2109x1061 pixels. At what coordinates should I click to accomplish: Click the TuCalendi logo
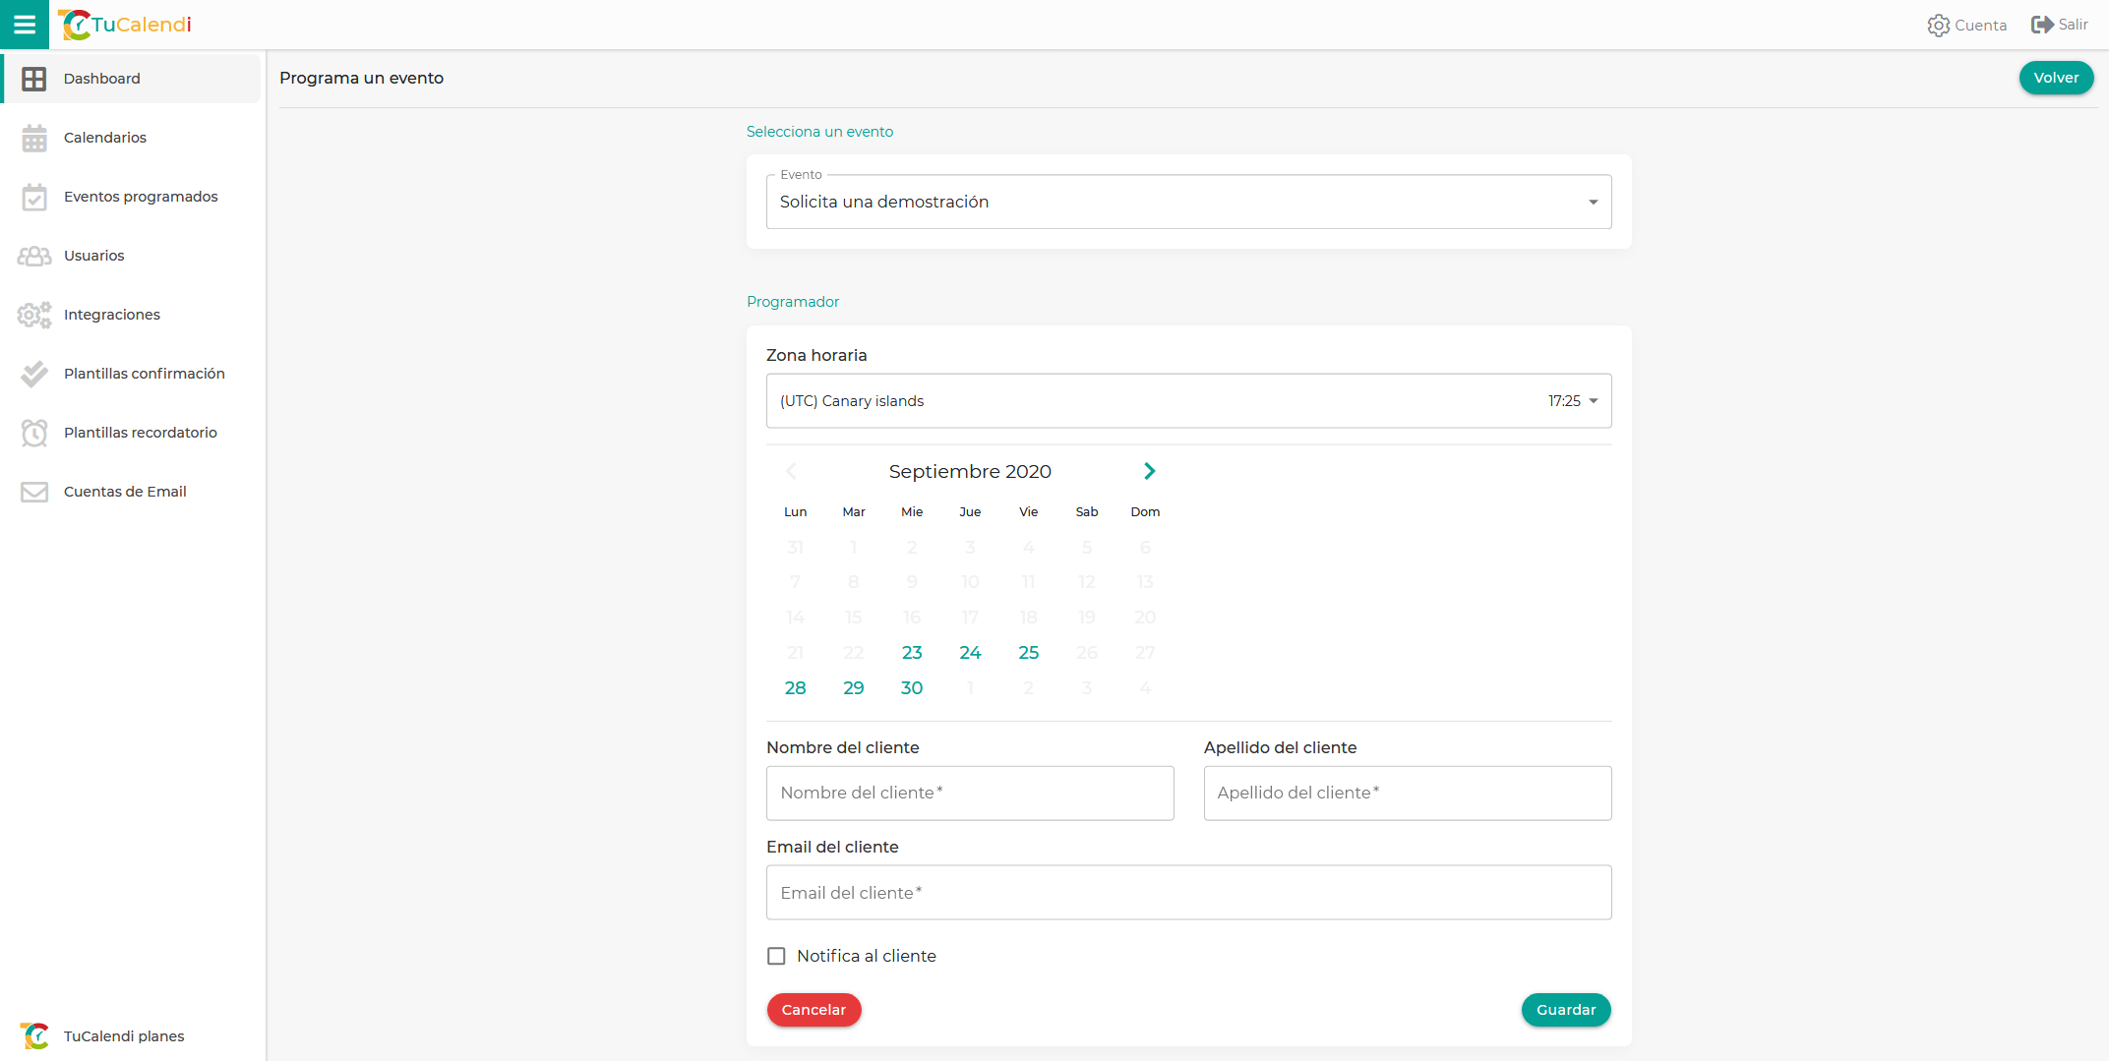(125, 25)
